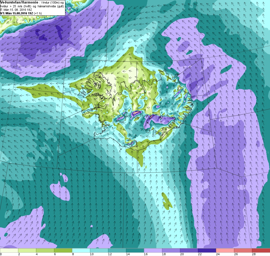Viewport: 270px width, 256px height.
Task: Click the dark teal 14–16 m/s legend swatch
Action: pos(135,250)
